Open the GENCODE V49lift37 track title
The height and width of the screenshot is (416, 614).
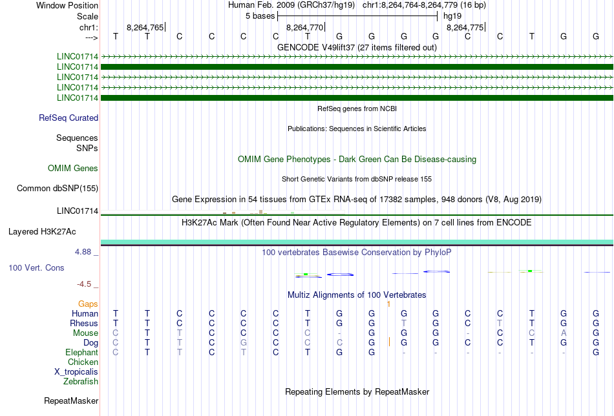click(x=357, y=47)
